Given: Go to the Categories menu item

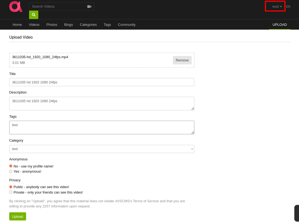Looking at the screenshot, I should 88,24.
